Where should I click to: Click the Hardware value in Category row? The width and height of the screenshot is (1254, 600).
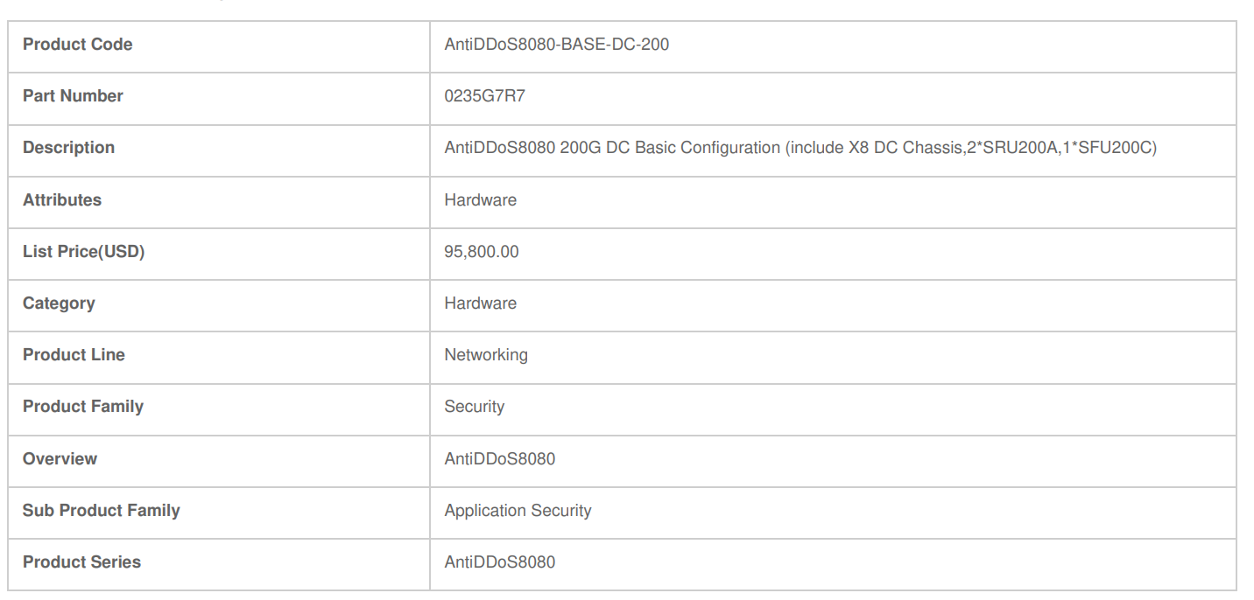(481, 303)
